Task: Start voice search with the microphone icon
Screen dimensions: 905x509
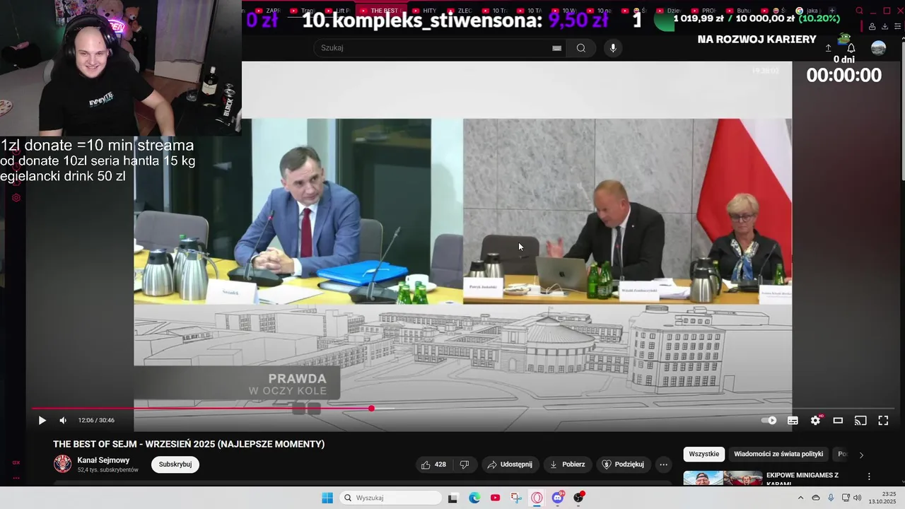Action: [x=613, y=48]
